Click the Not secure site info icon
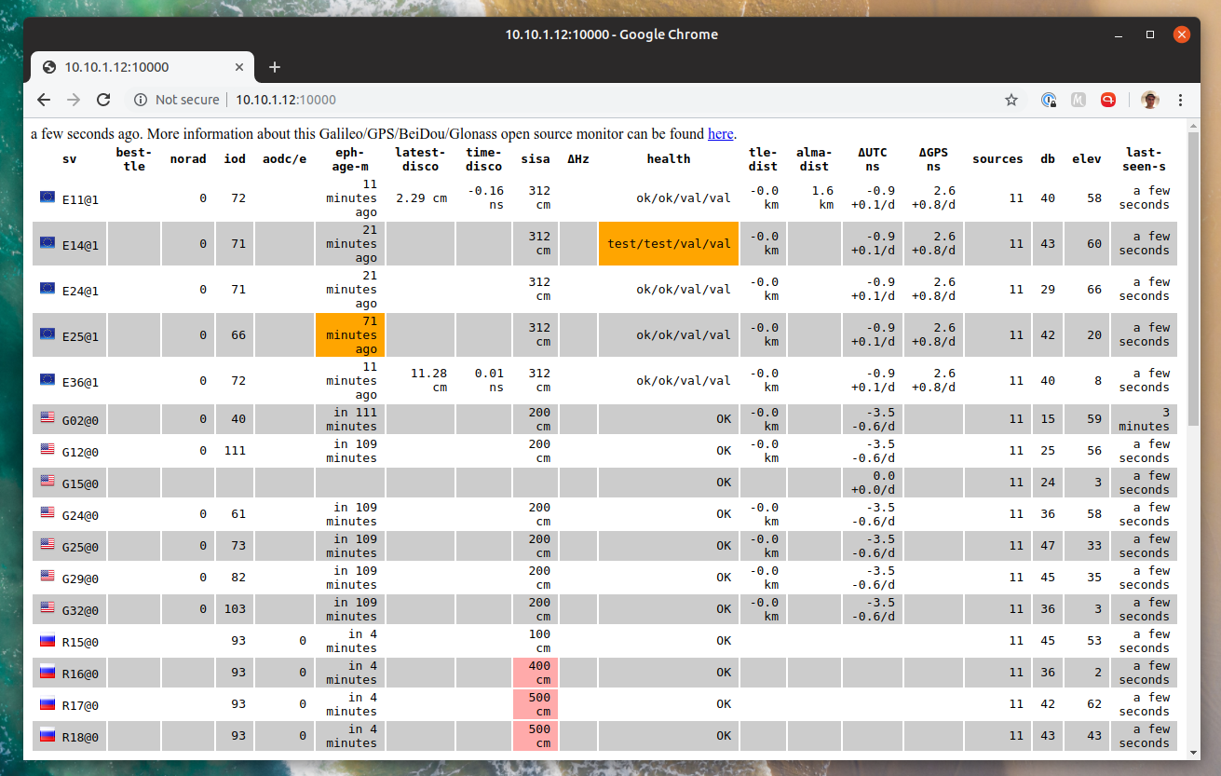 tap(141, 100)
